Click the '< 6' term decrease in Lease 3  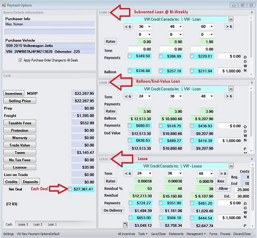128,174
